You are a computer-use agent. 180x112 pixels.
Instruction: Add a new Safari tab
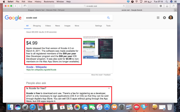click(175, 10)
